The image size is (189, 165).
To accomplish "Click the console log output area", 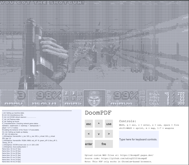I will click(x=42, y=136).
